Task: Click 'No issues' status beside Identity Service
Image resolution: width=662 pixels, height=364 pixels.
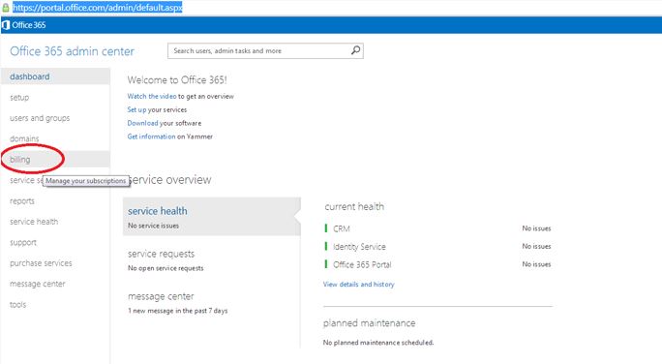Action: click(x=536, y=246)
